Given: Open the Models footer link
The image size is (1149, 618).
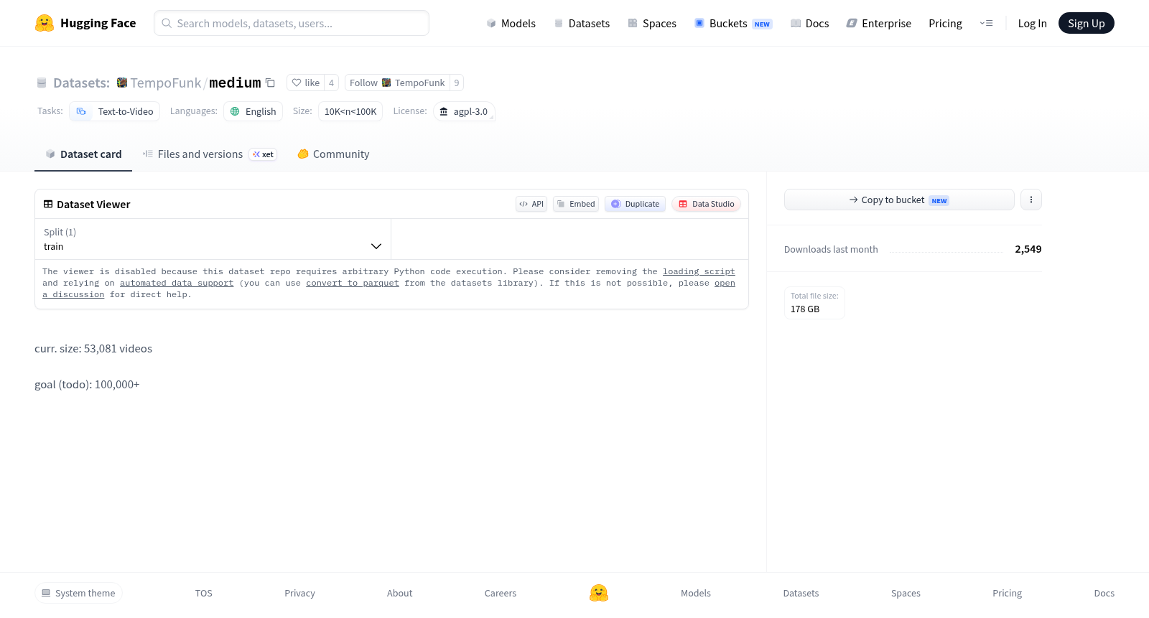Looking at the screenshot, I should click(x=696, y=593).
